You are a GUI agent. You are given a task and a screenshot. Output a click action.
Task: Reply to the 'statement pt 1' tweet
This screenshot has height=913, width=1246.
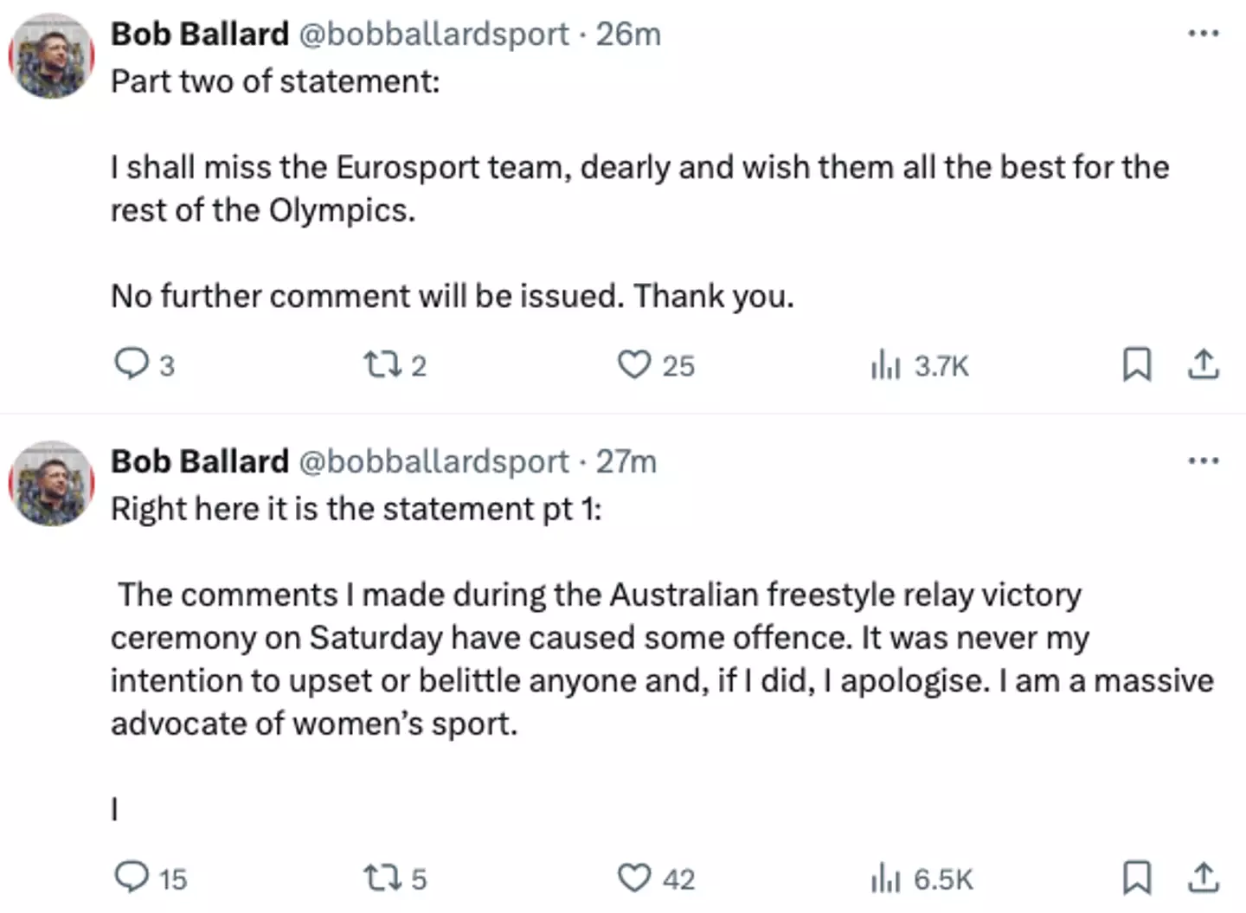[x=132, y=878]
